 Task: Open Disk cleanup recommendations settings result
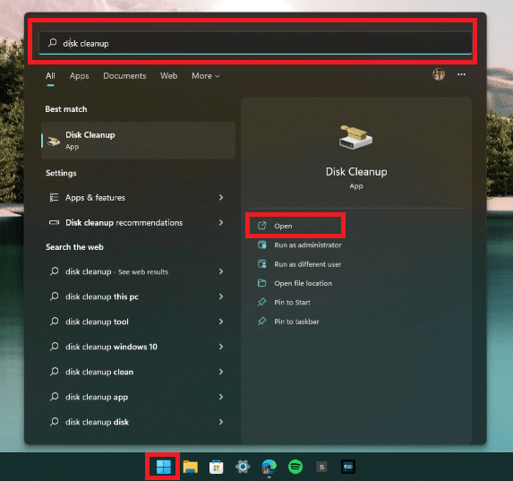pyautogui.click(x=137, y=223)
